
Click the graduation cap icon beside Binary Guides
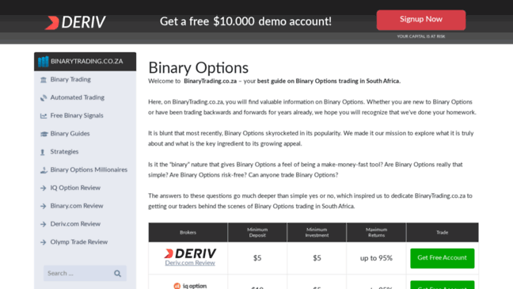pos(44,134)
